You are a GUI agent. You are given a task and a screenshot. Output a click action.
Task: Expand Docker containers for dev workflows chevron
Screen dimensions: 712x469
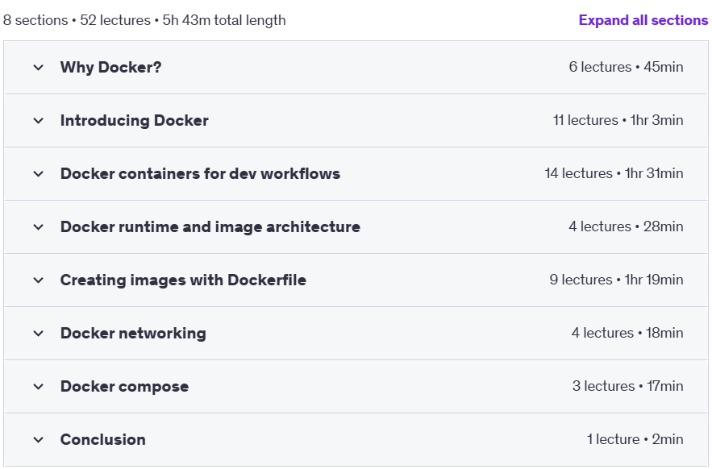point(39,174)
